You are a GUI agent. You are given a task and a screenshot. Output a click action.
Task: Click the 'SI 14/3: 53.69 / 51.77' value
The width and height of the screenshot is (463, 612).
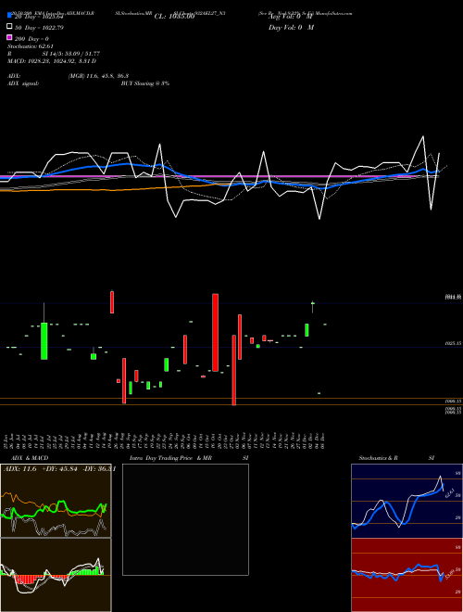click(x=71, y=54)
